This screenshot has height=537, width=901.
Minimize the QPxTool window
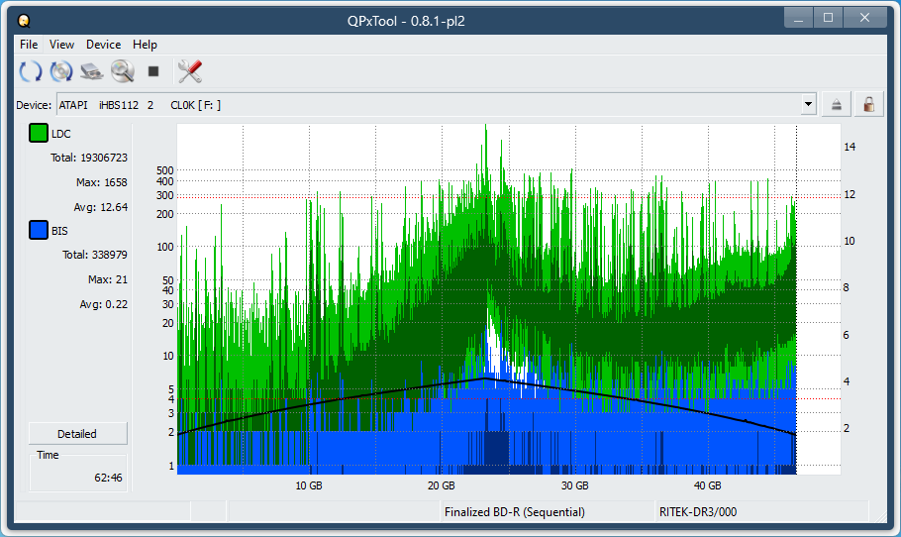coord(798,19)
